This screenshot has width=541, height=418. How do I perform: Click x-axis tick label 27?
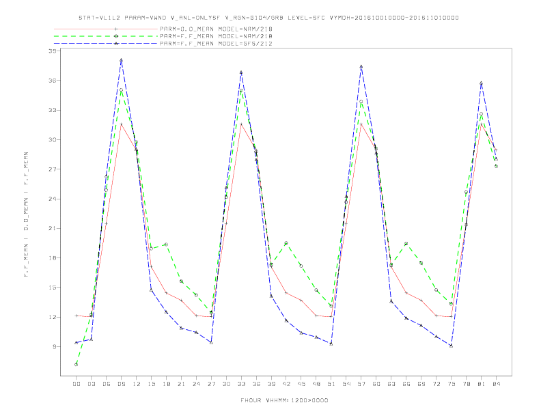click(x=211, y=384)
